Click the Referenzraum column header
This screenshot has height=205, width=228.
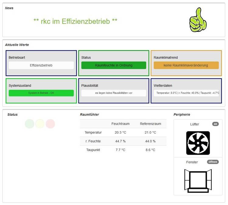150,124
